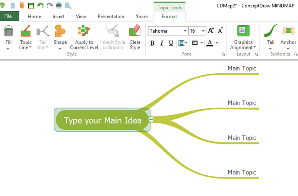Switch to the Home tab
The image size is (298, 196).
(34, 16)
